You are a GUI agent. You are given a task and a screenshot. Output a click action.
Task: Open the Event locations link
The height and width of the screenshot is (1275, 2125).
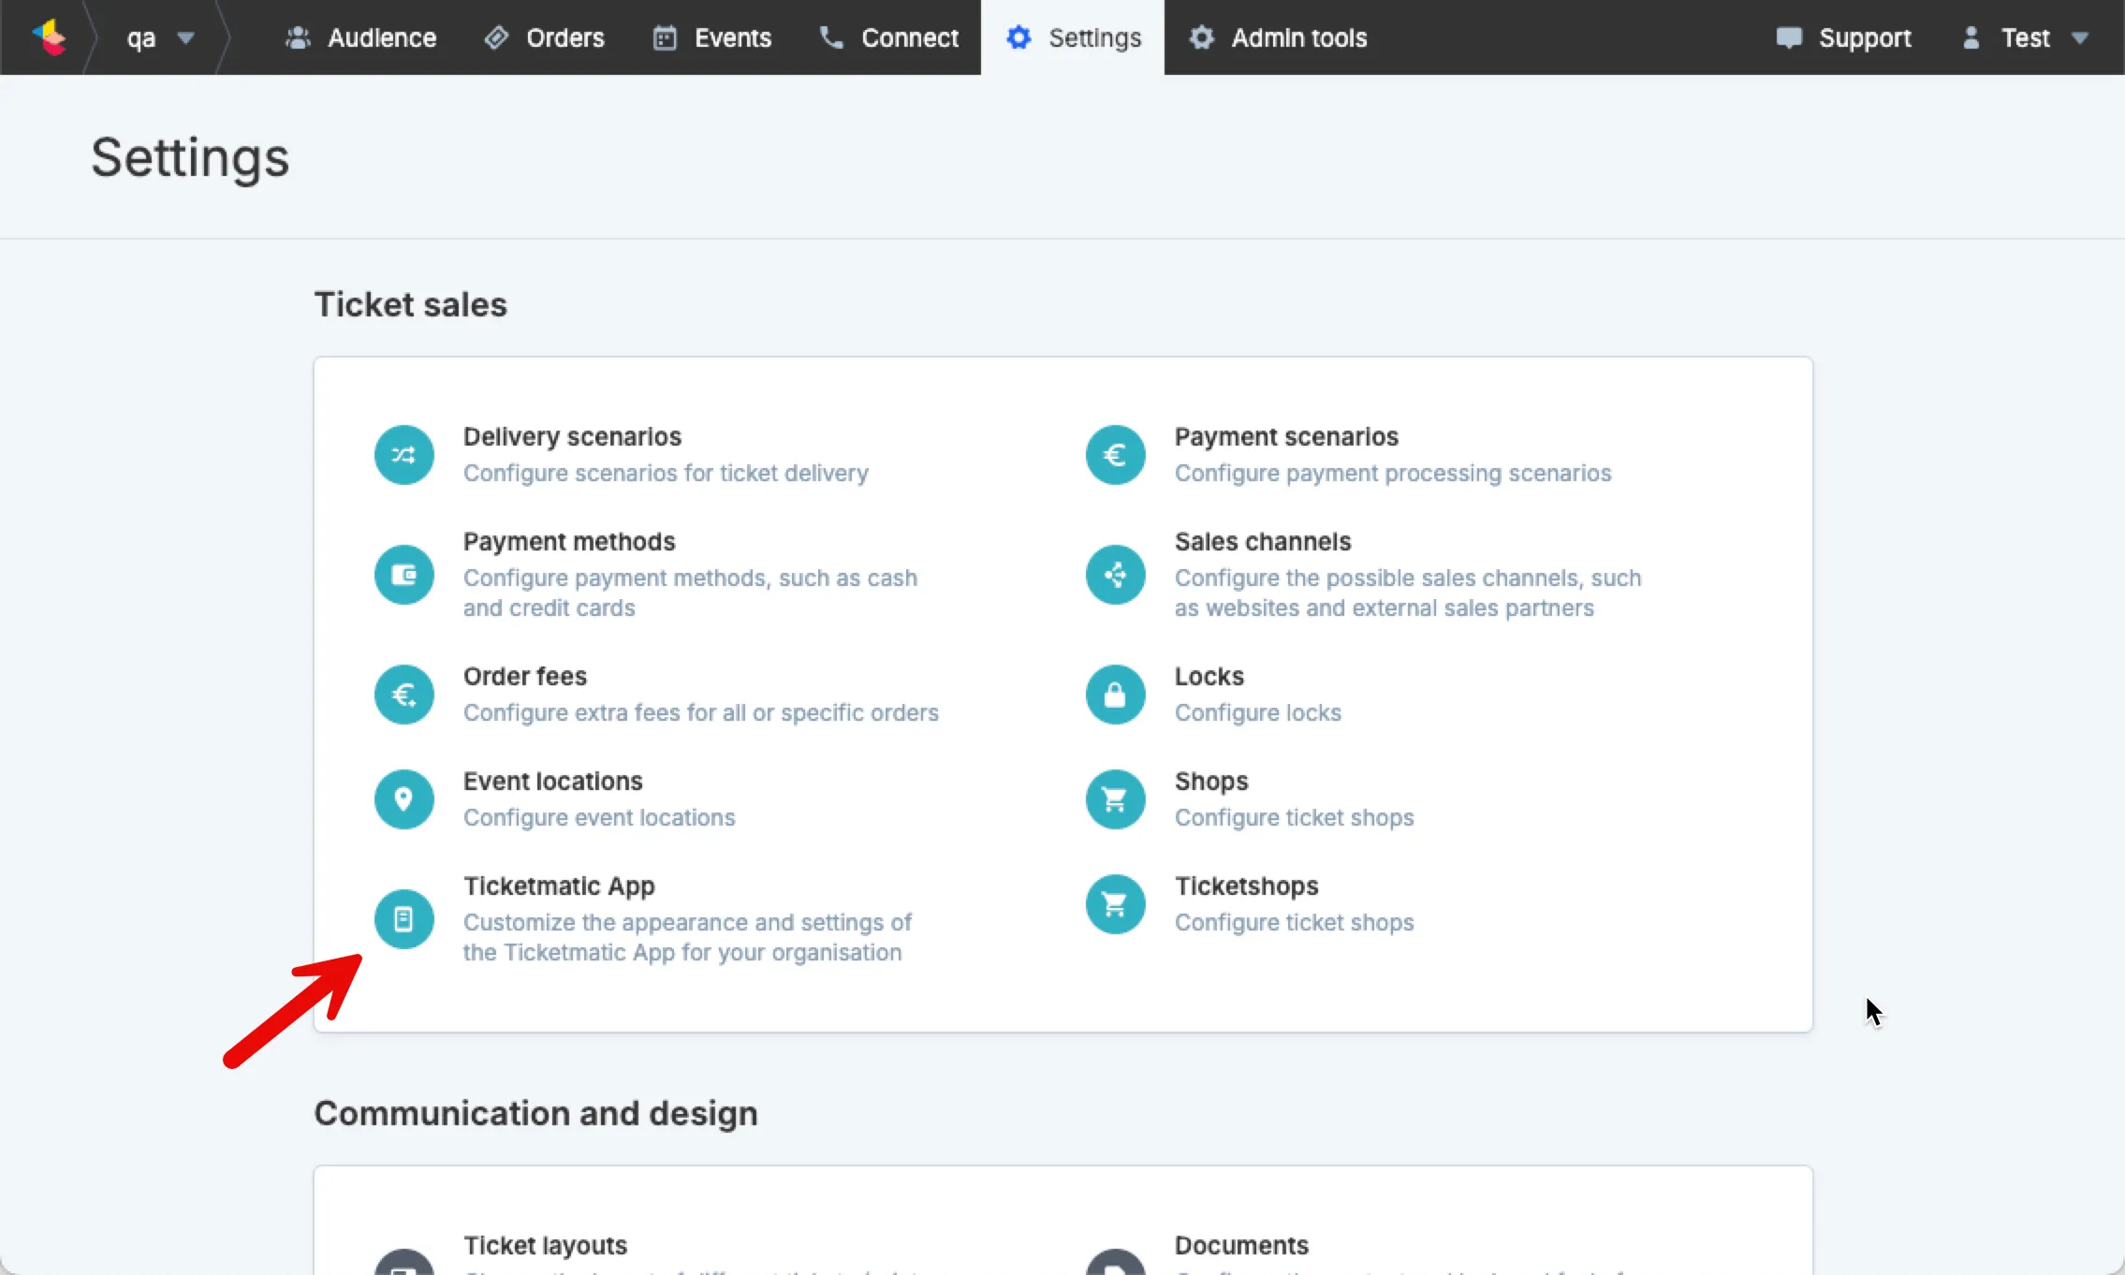click(553, 782)
